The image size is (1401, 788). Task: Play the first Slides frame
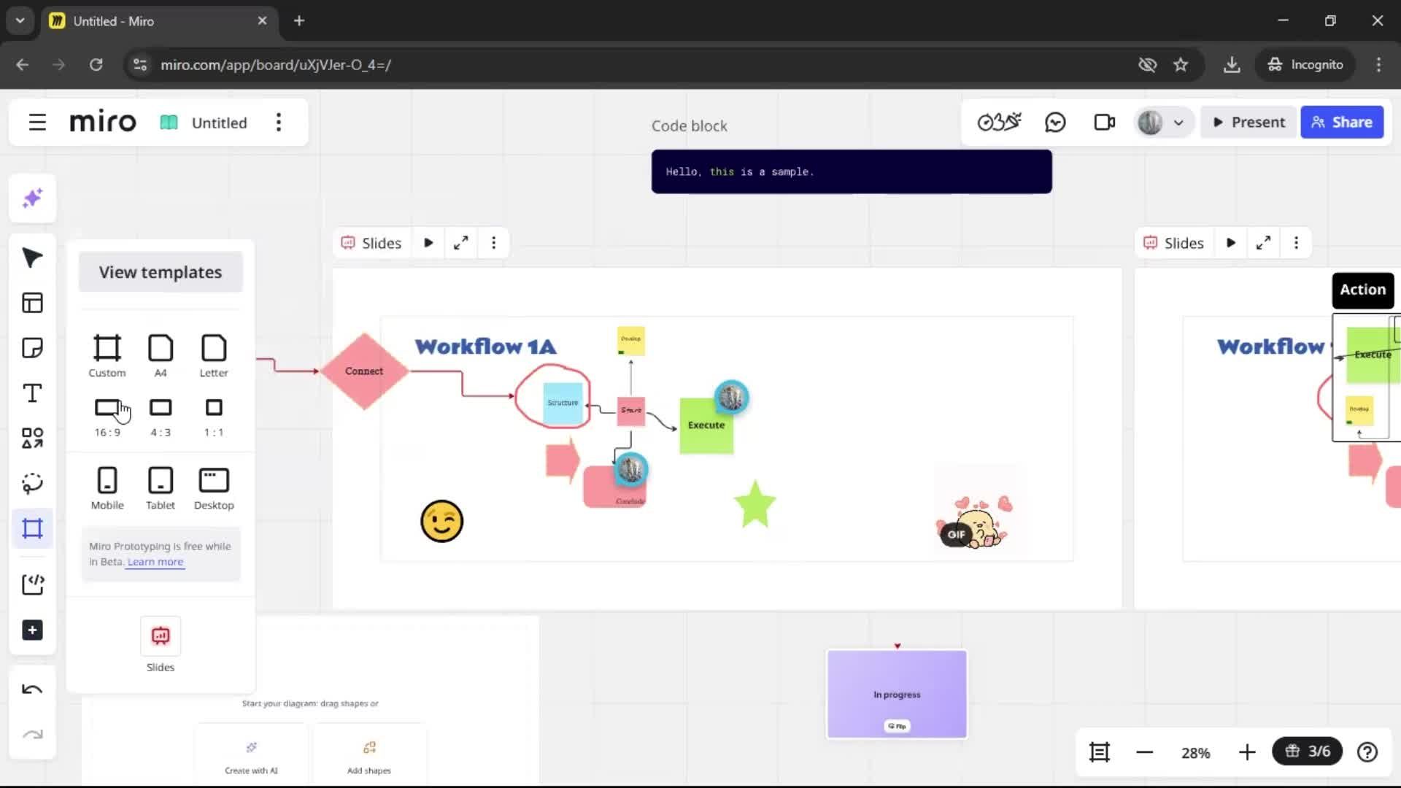(428, 243)
